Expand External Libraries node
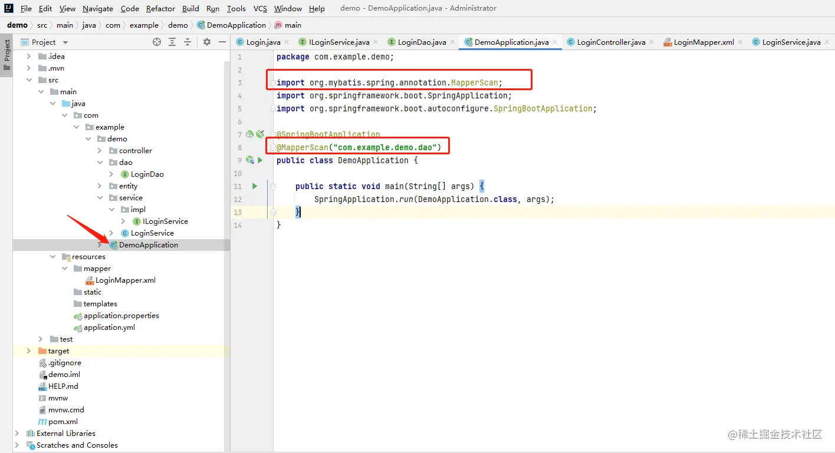 pos(17,434)
